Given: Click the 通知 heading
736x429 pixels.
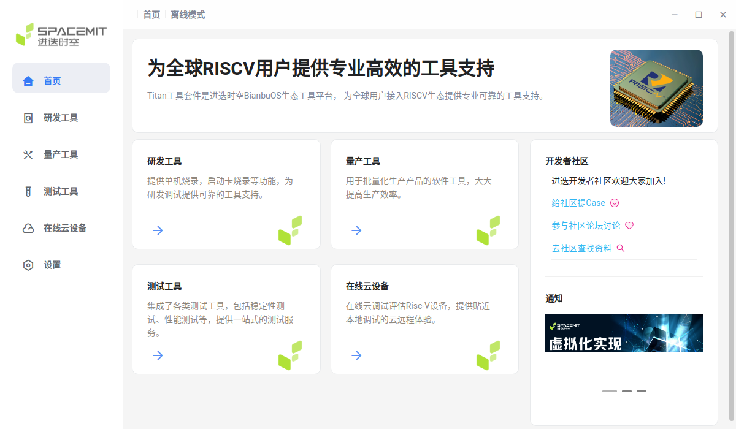Looking at the screenshot, I should (554, 298).
